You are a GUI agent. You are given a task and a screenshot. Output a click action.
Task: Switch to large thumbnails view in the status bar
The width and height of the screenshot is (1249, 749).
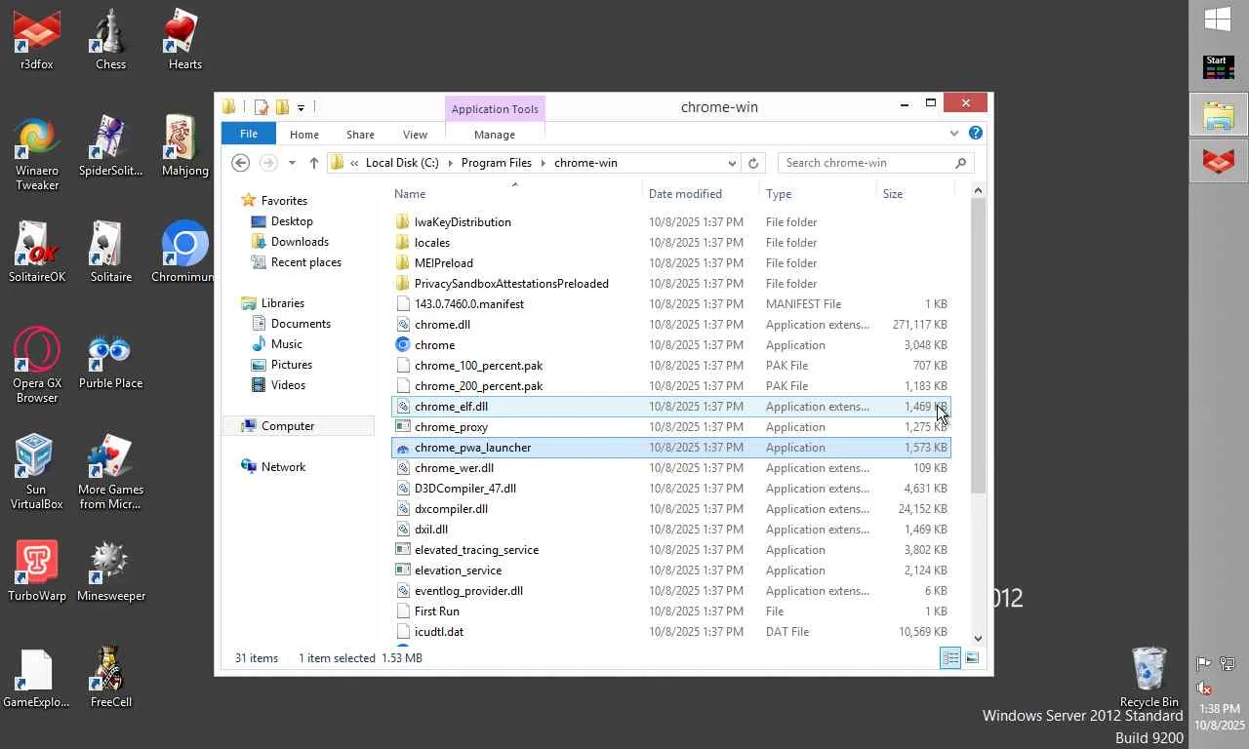pos(972,658)
